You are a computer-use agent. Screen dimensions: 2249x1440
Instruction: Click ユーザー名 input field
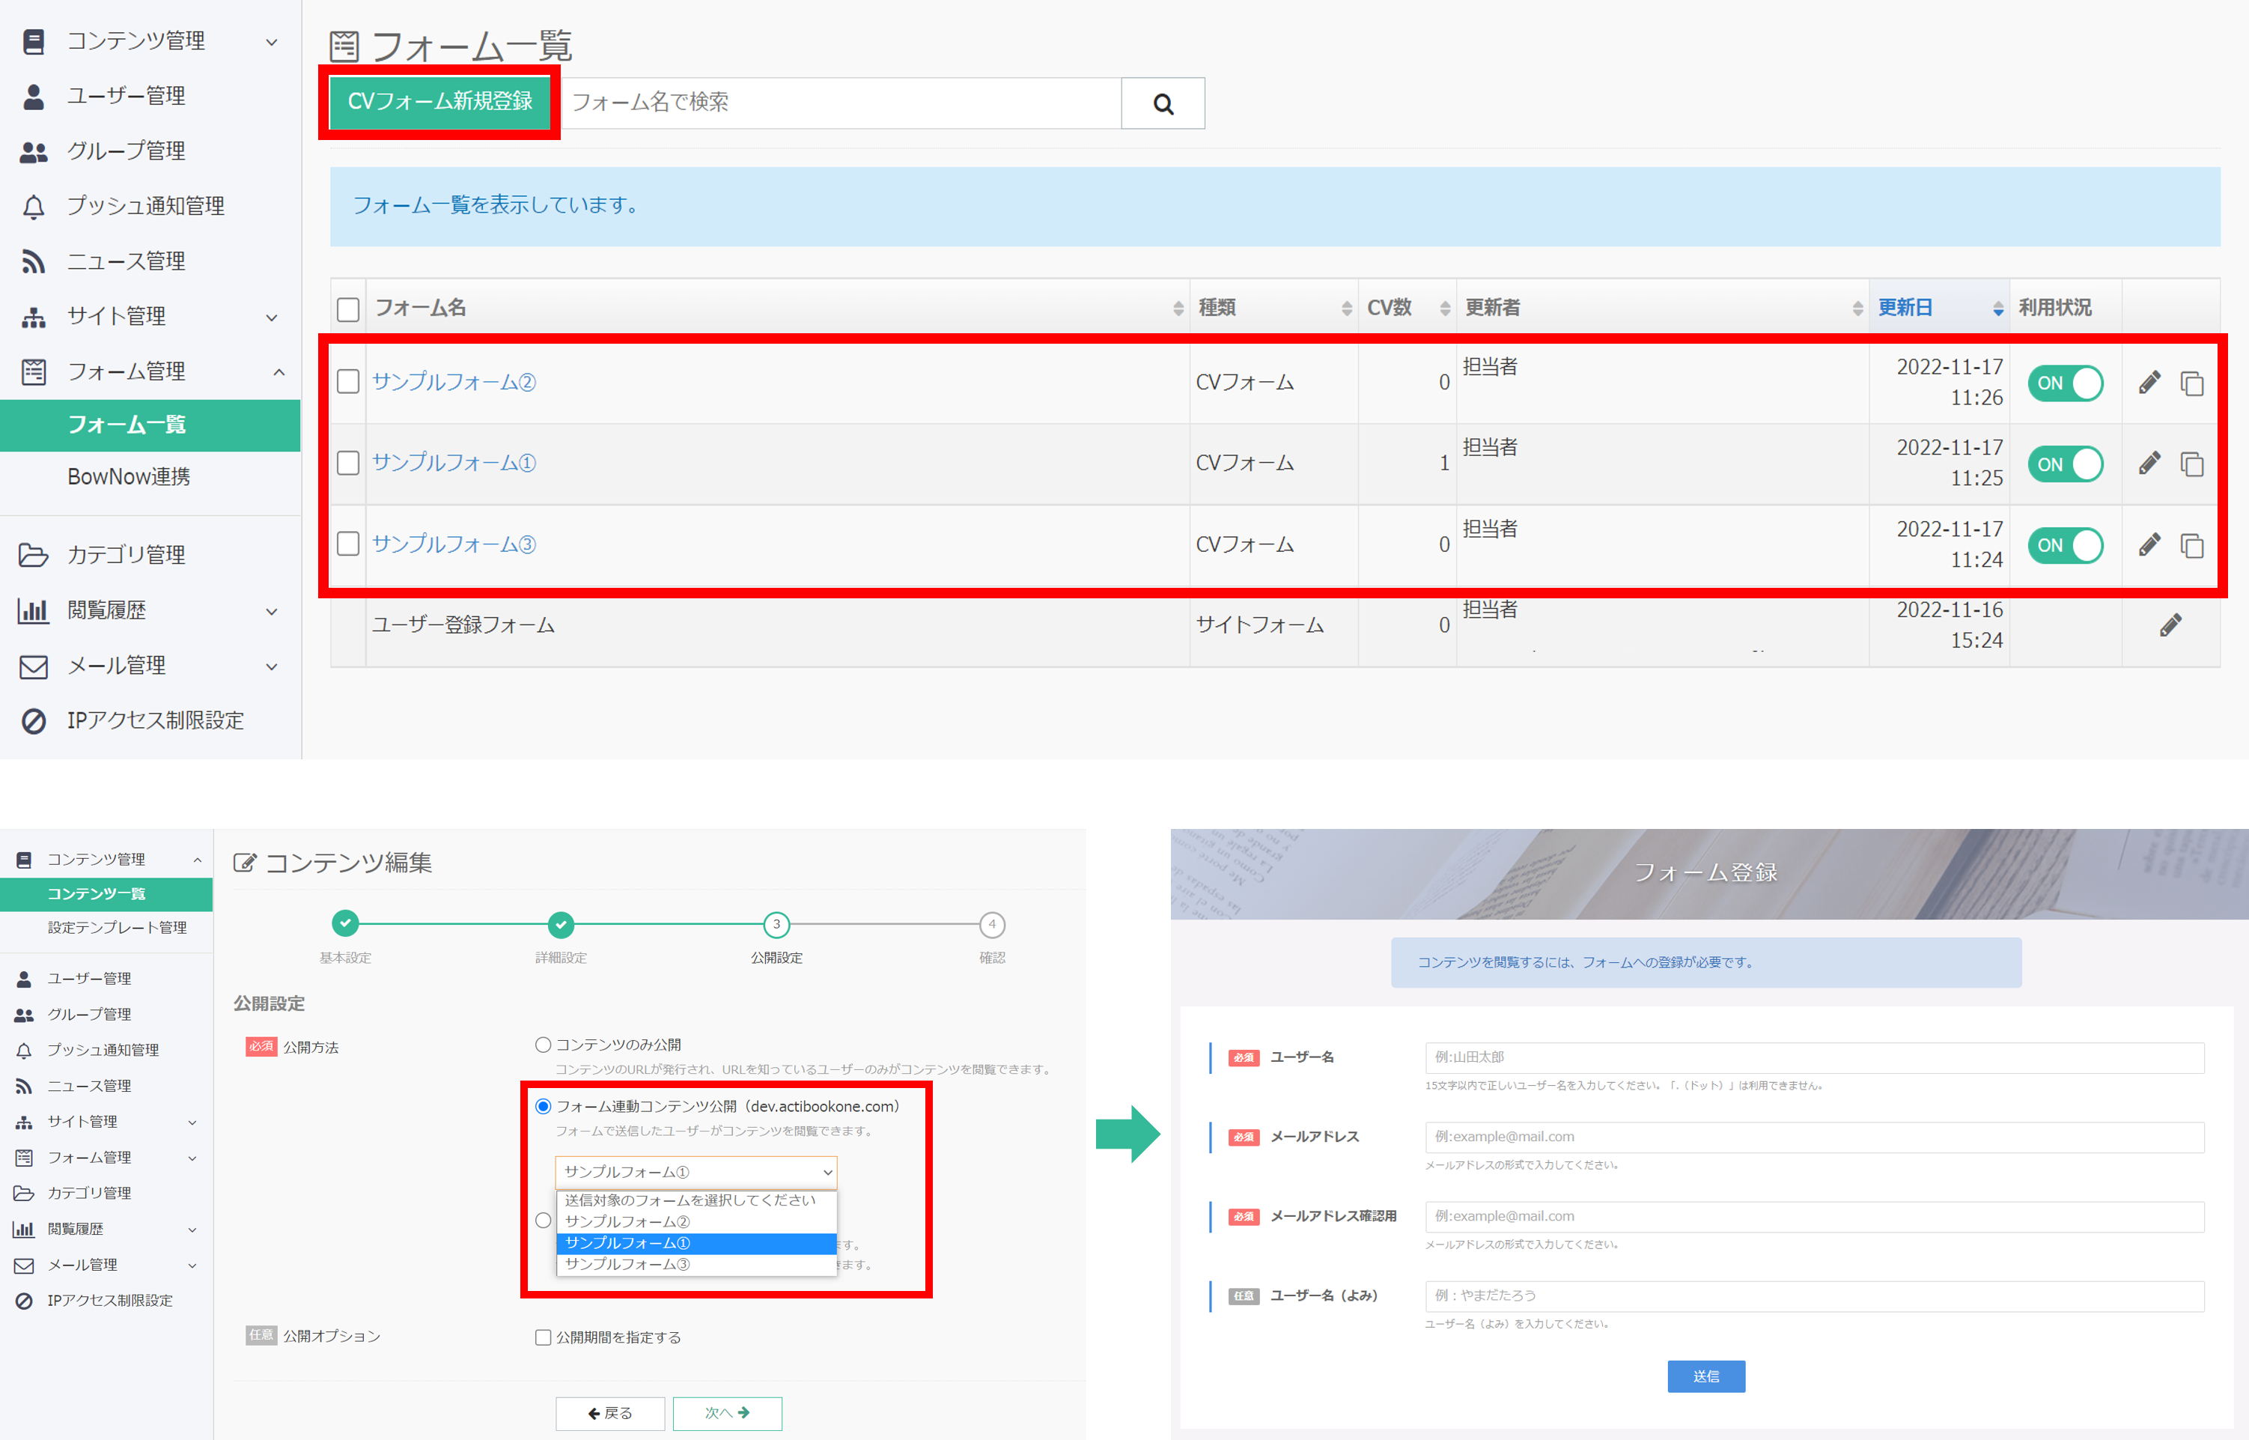pyautogui.click(x=1814, y=1057)
